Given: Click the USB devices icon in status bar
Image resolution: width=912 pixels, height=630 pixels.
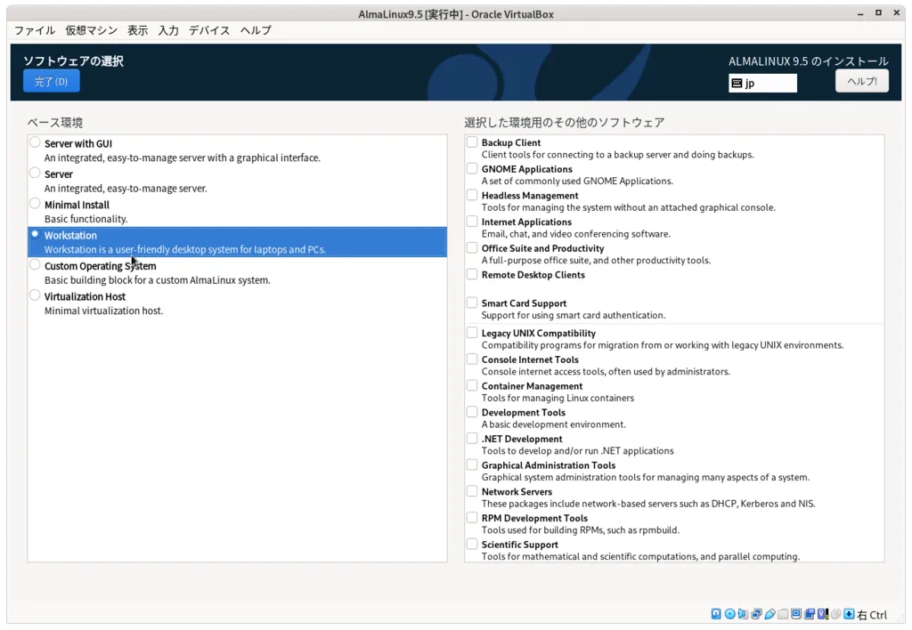Looking at the screenshot, I should pos(770,614).
